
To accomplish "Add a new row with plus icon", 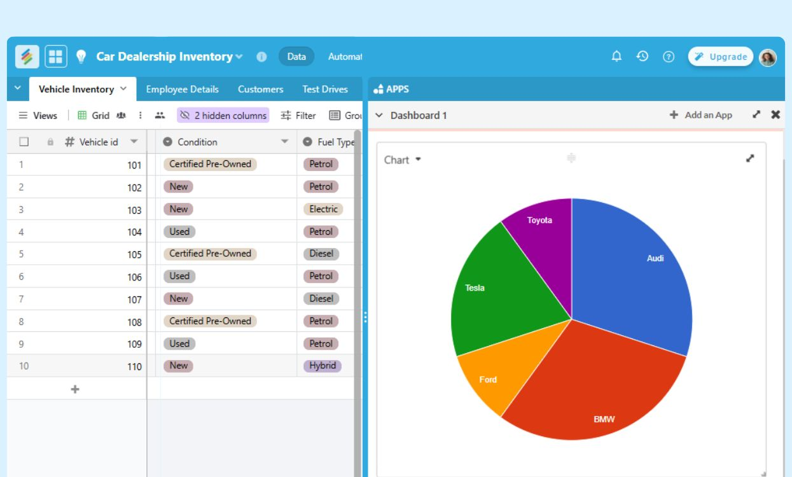I will click(75, 389).
